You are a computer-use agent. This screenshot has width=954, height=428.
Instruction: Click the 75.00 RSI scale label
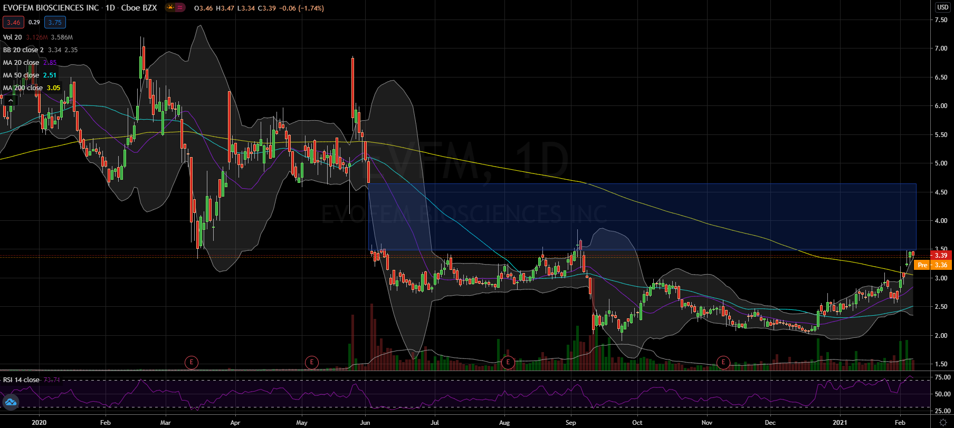click(x=942, y=377)
